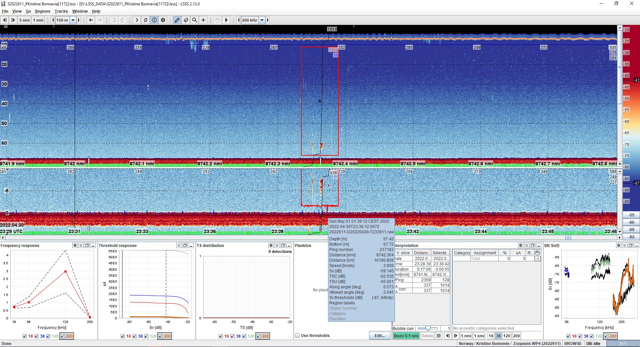The height and width of the screenshot is (347, 640).
Task: Enable the Use thresholds checkbox
Action: point(297,336)
